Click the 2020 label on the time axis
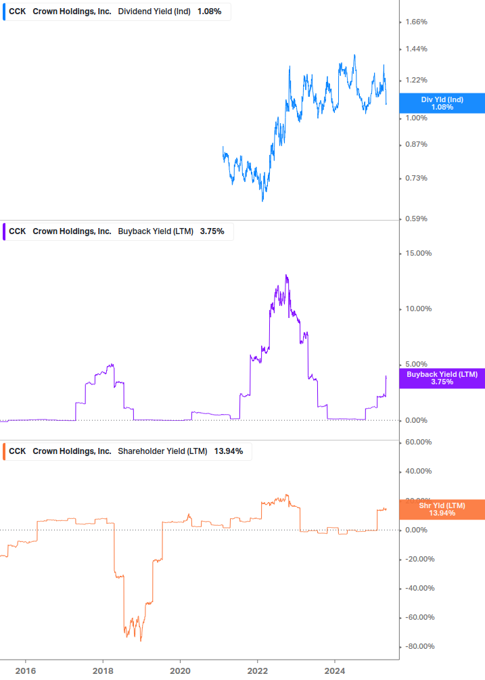Viewport: 485px width, 680px height. pyautogui.click(x=180, y=671)
